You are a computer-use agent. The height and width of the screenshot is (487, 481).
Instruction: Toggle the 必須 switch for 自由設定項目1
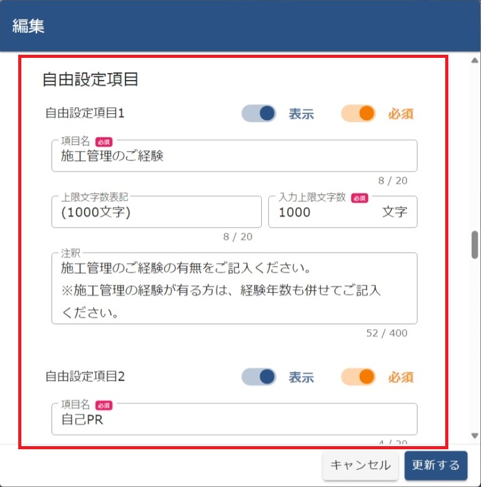[359, 114]
